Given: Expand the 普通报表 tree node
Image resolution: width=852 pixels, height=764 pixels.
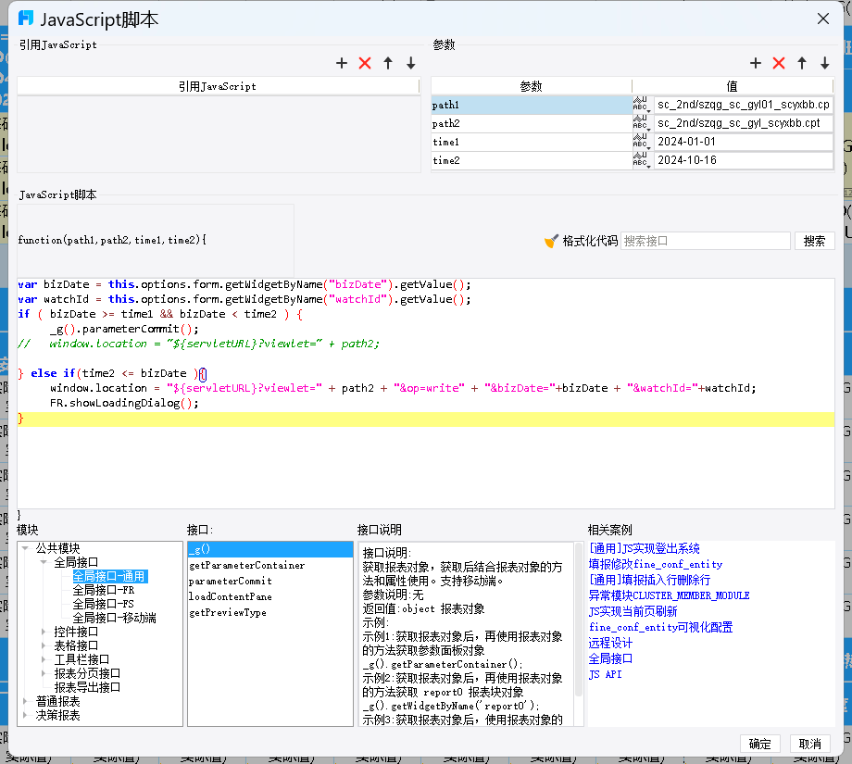Looking at the screenshot, I should point(25,701).
